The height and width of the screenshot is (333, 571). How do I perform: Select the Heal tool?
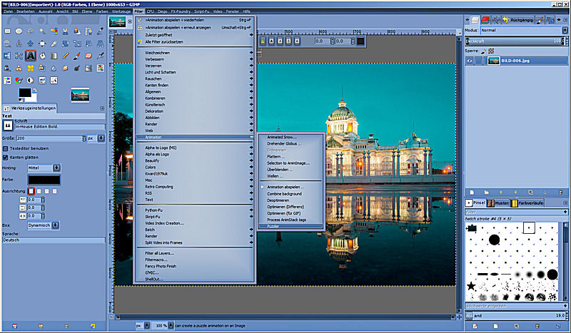(31, 68)
